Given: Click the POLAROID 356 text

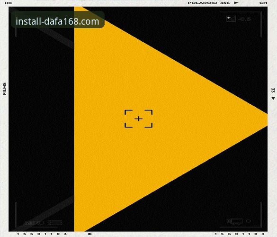Looking at the screenshot, I should (x=209, y=3).
